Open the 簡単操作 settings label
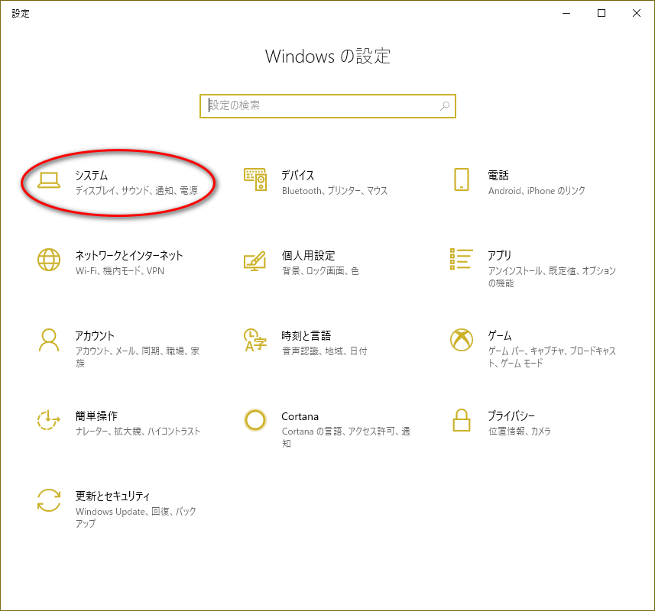Screen dimensions: 655x611 click(96, 416)
